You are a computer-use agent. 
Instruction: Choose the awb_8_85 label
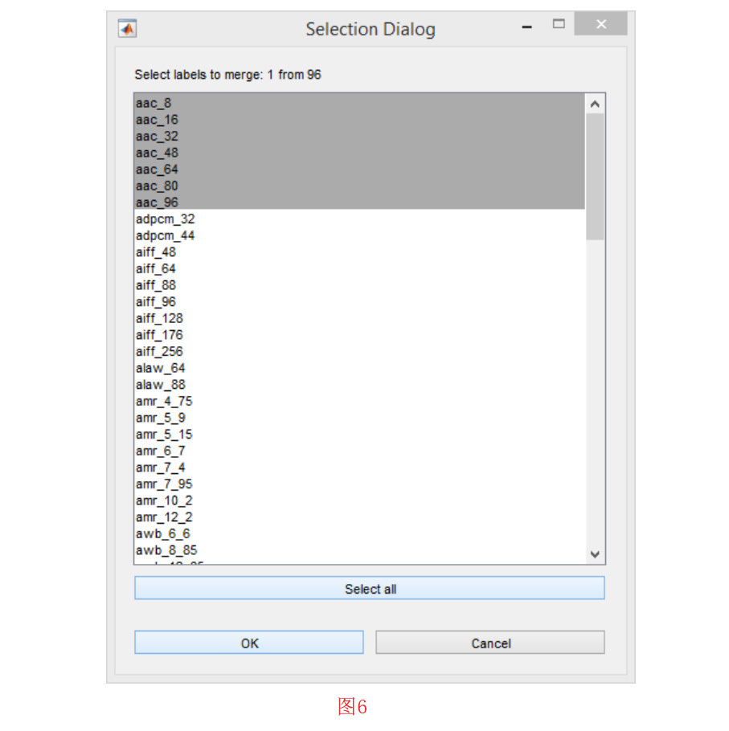click(x=166, y=550)
